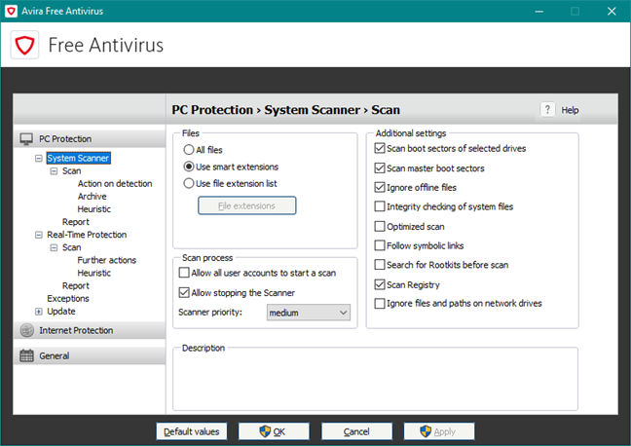The image size is (631, 446).
Task: Open the Internet Protection section
Action: [90, 330]
